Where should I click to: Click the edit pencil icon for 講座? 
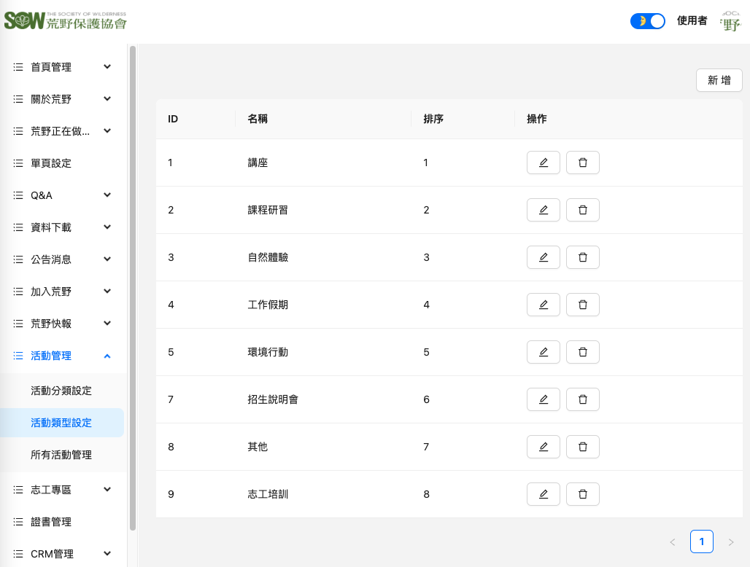tap(543, 163)
